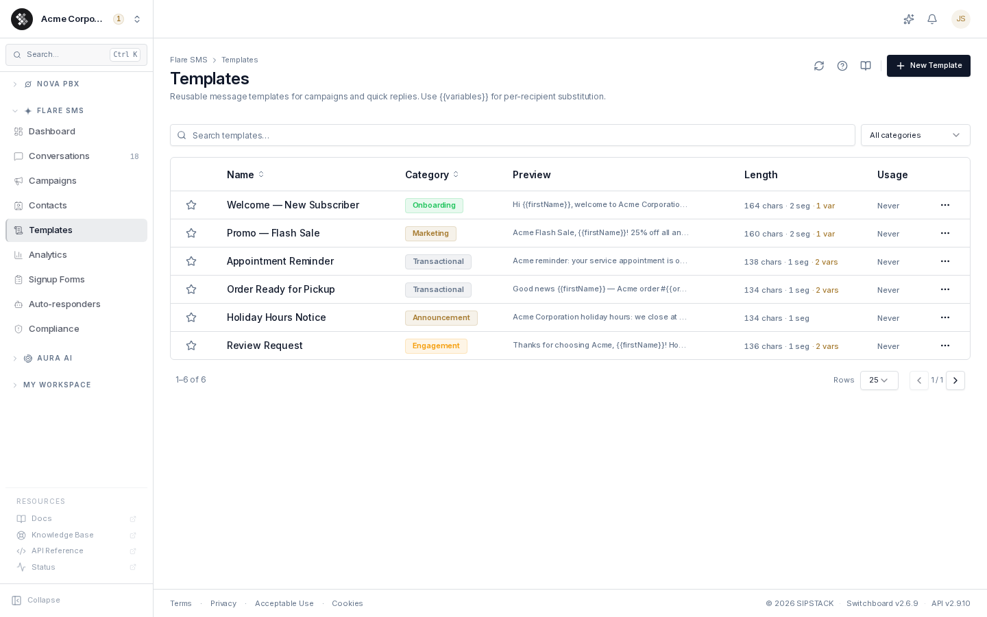Open the All categories filter dropdown
The image size is (987, 617).
pyautogui.click(x=916, y=135)
